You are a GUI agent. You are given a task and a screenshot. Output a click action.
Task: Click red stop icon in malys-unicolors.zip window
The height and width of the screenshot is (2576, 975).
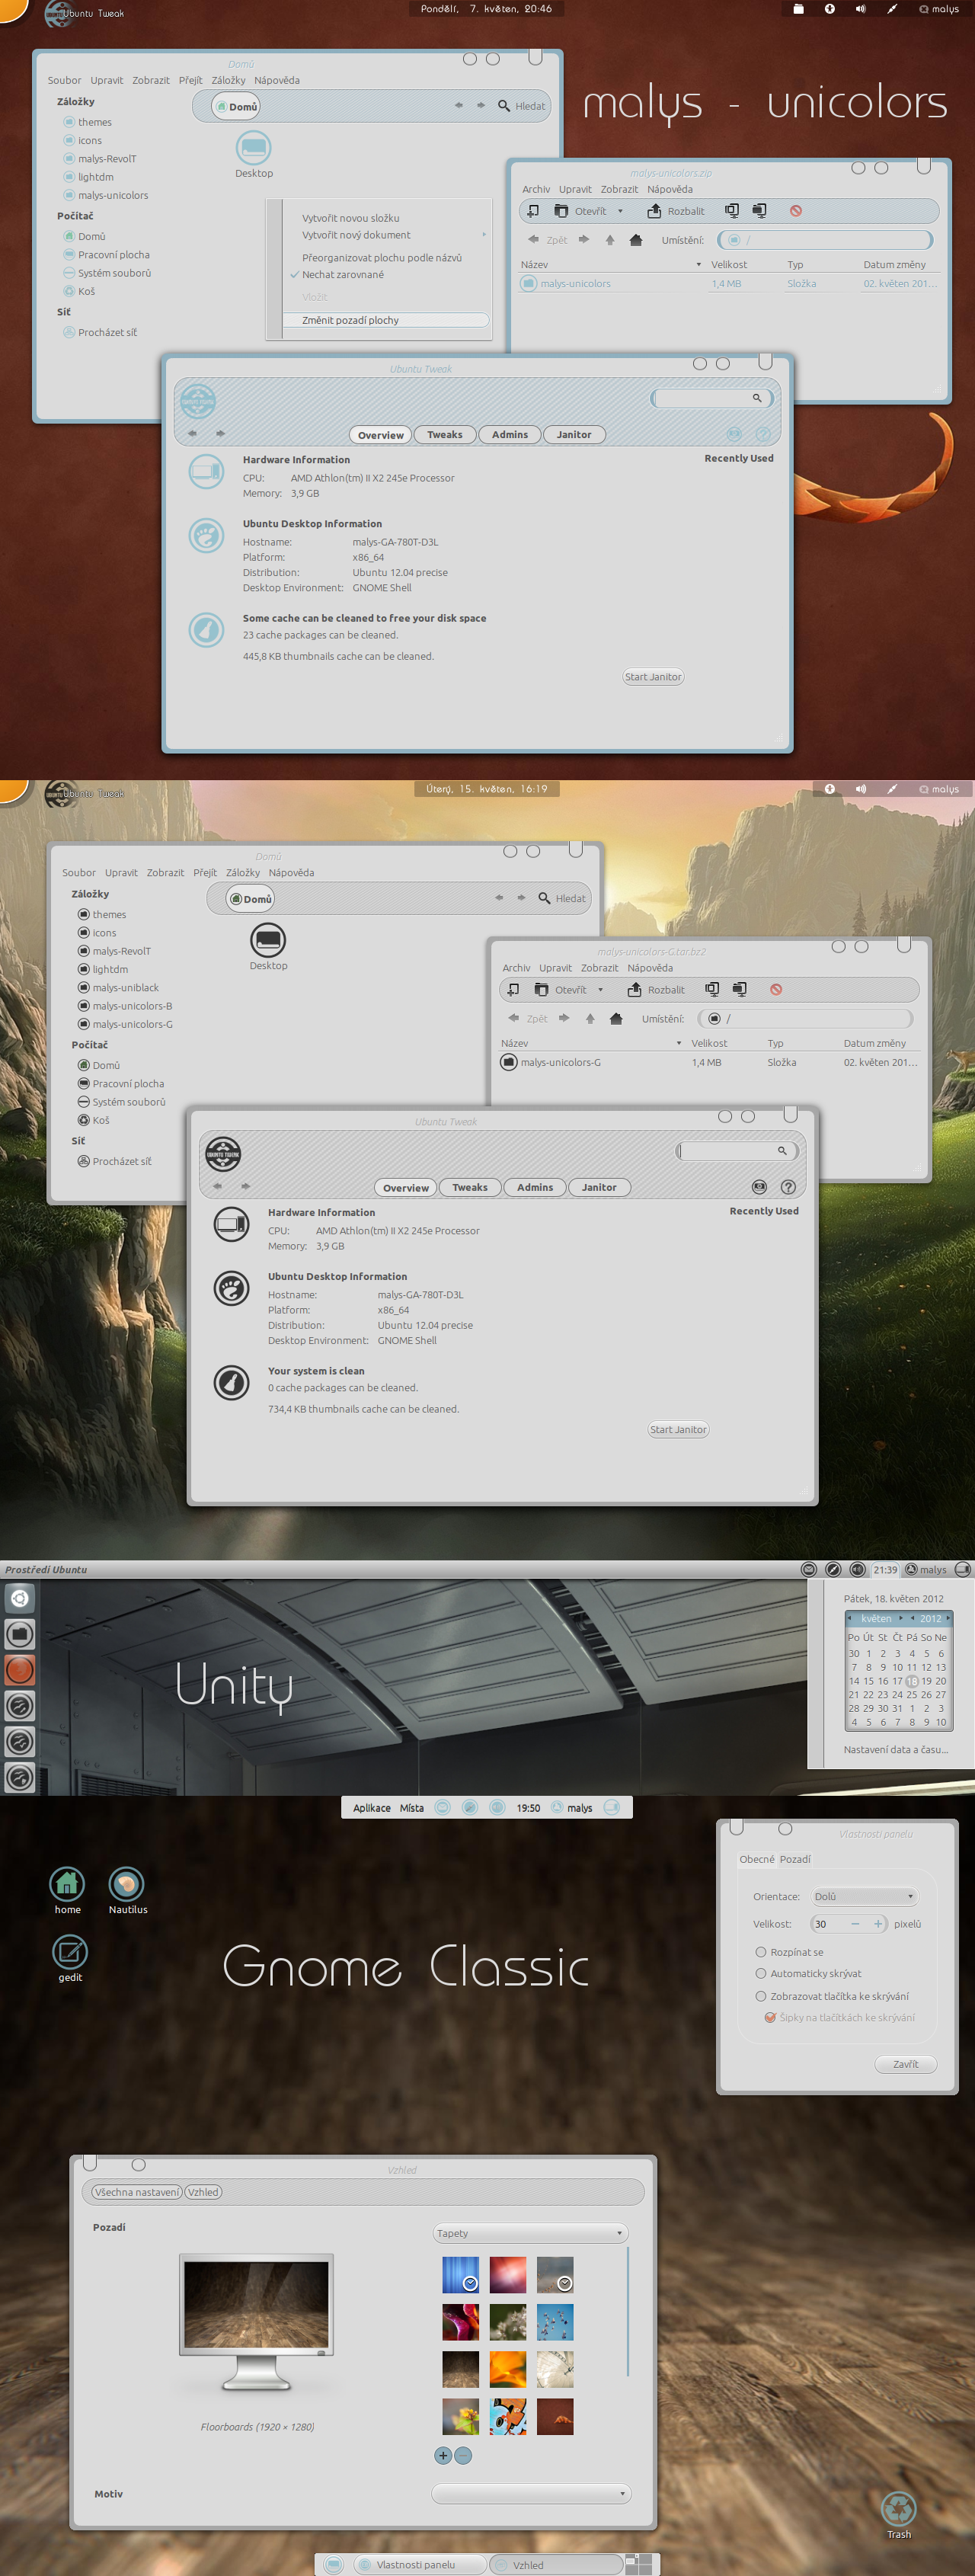pyautogui.click(x=796, y=211)
